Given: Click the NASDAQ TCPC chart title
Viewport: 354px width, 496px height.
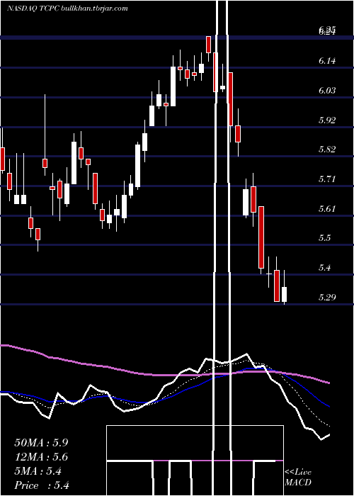Looking at the screenshot, I should coord(67,9).
